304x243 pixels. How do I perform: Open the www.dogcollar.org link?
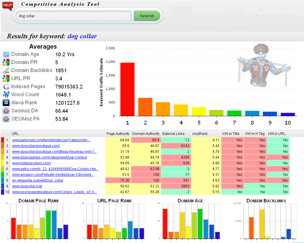coord(27,186)
